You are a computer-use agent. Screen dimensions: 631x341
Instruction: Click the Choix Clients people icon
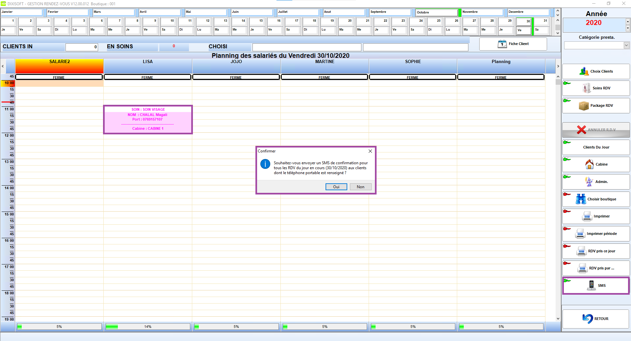pos(584,71)
